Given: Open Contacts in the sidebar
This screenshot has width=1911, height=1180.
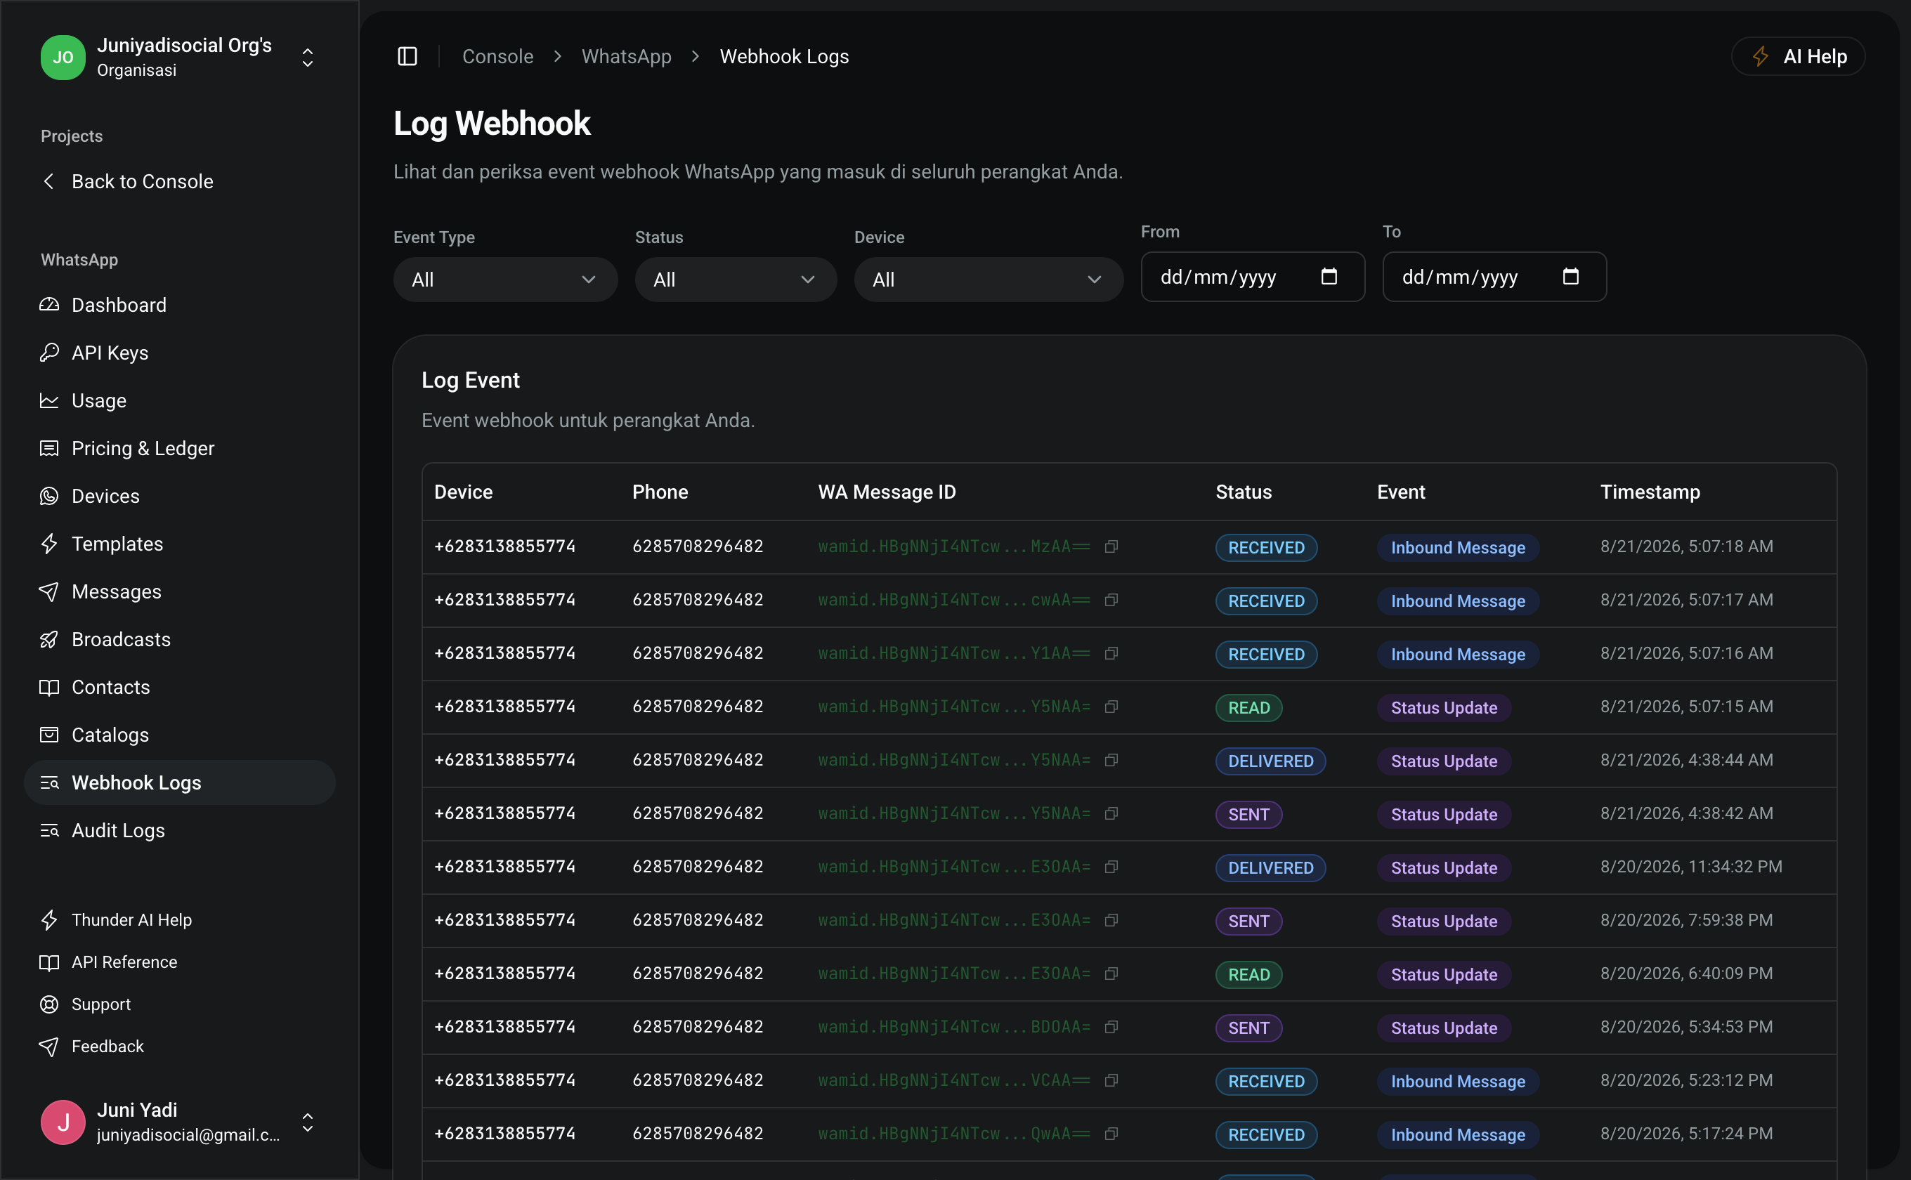Looking at the screenshot, I should [x=180, y=687].
